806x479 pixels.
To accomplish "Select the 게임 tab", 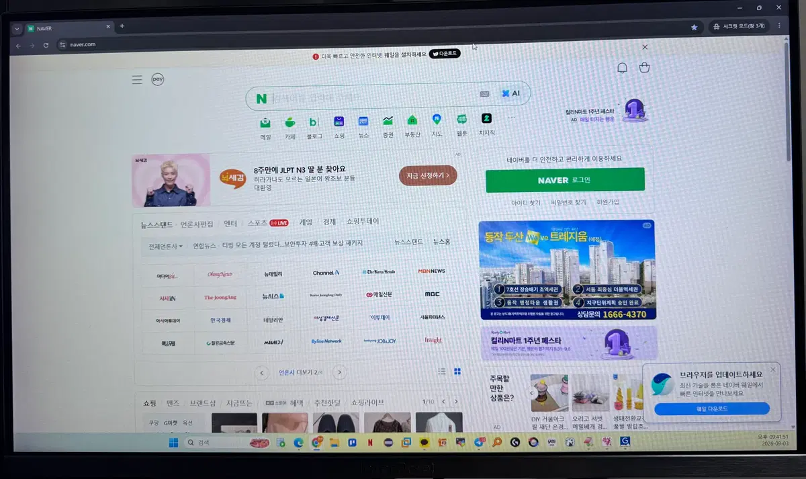I will tap(306, 222).
